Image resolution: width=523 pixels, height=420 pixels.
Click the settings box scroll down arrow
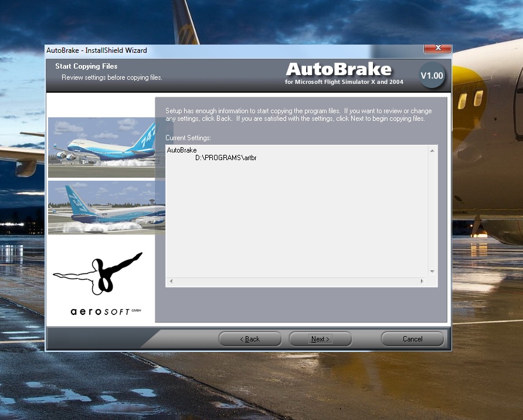[x=432, y=272]
